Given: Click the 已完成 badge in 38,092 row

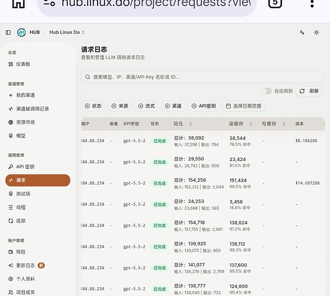Looking at the screenshot, I should coord(160,141).
